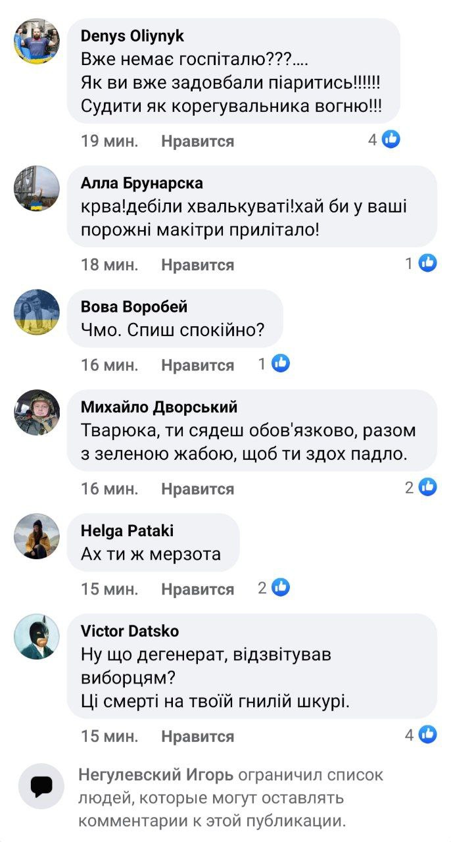
Task: Open Victor Datsko's masked avatar
Action: 37,636
